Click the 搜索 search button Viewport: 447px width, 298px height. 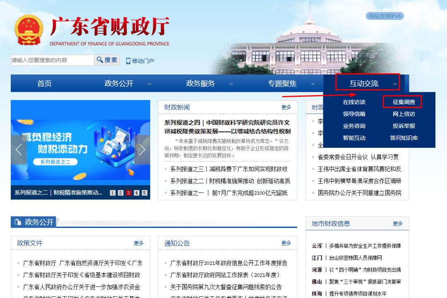coord(107,60)
